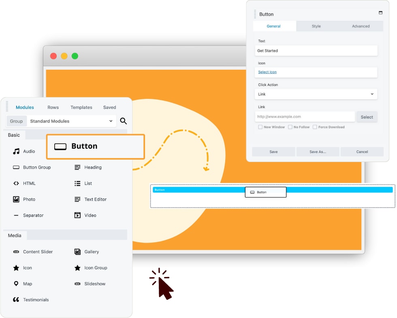Image resolution: width=397 pixels, height=318 pixels.
Task: Click the Select Icon link
Action: (x=267, y=72)
